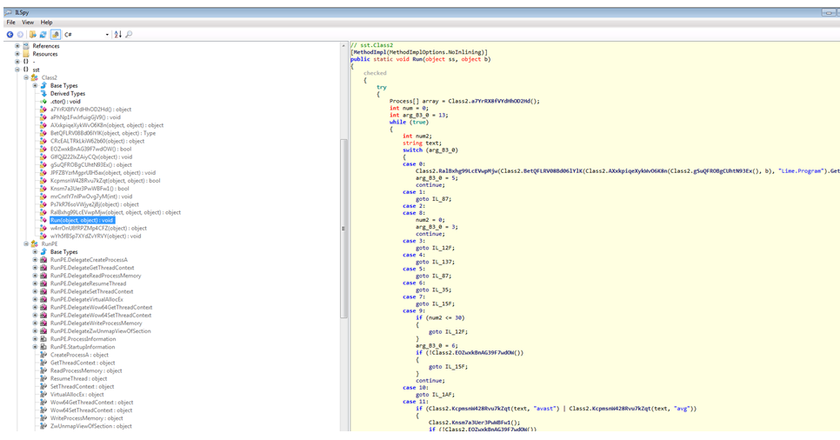The width and height of the screenshot is (840, 440).
Task: Select the gSuQFROBgCUhtN93Ex() : object method
Action: click(91, 164)
